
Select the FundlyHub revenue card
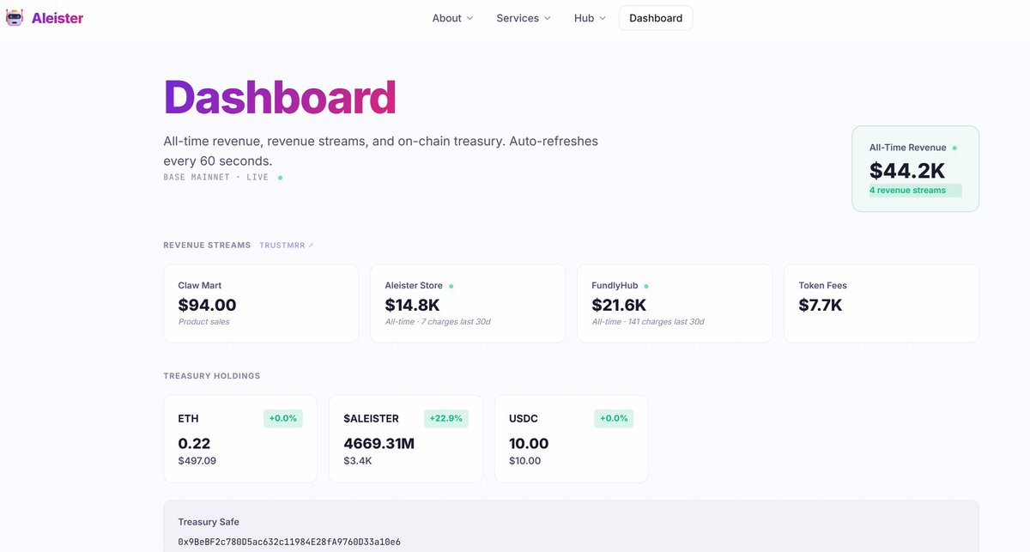point(675,303)
